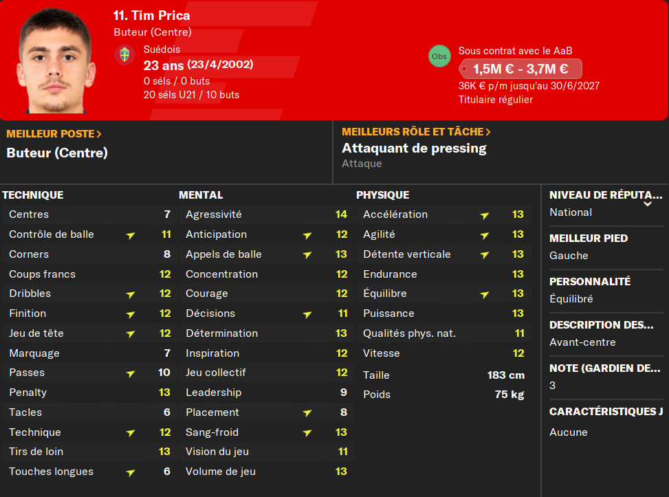Image resolution: width=669 pixels, height=497 pixels.
Task: Click the arrow icon next to Placement
Action: tap(307, 413)
